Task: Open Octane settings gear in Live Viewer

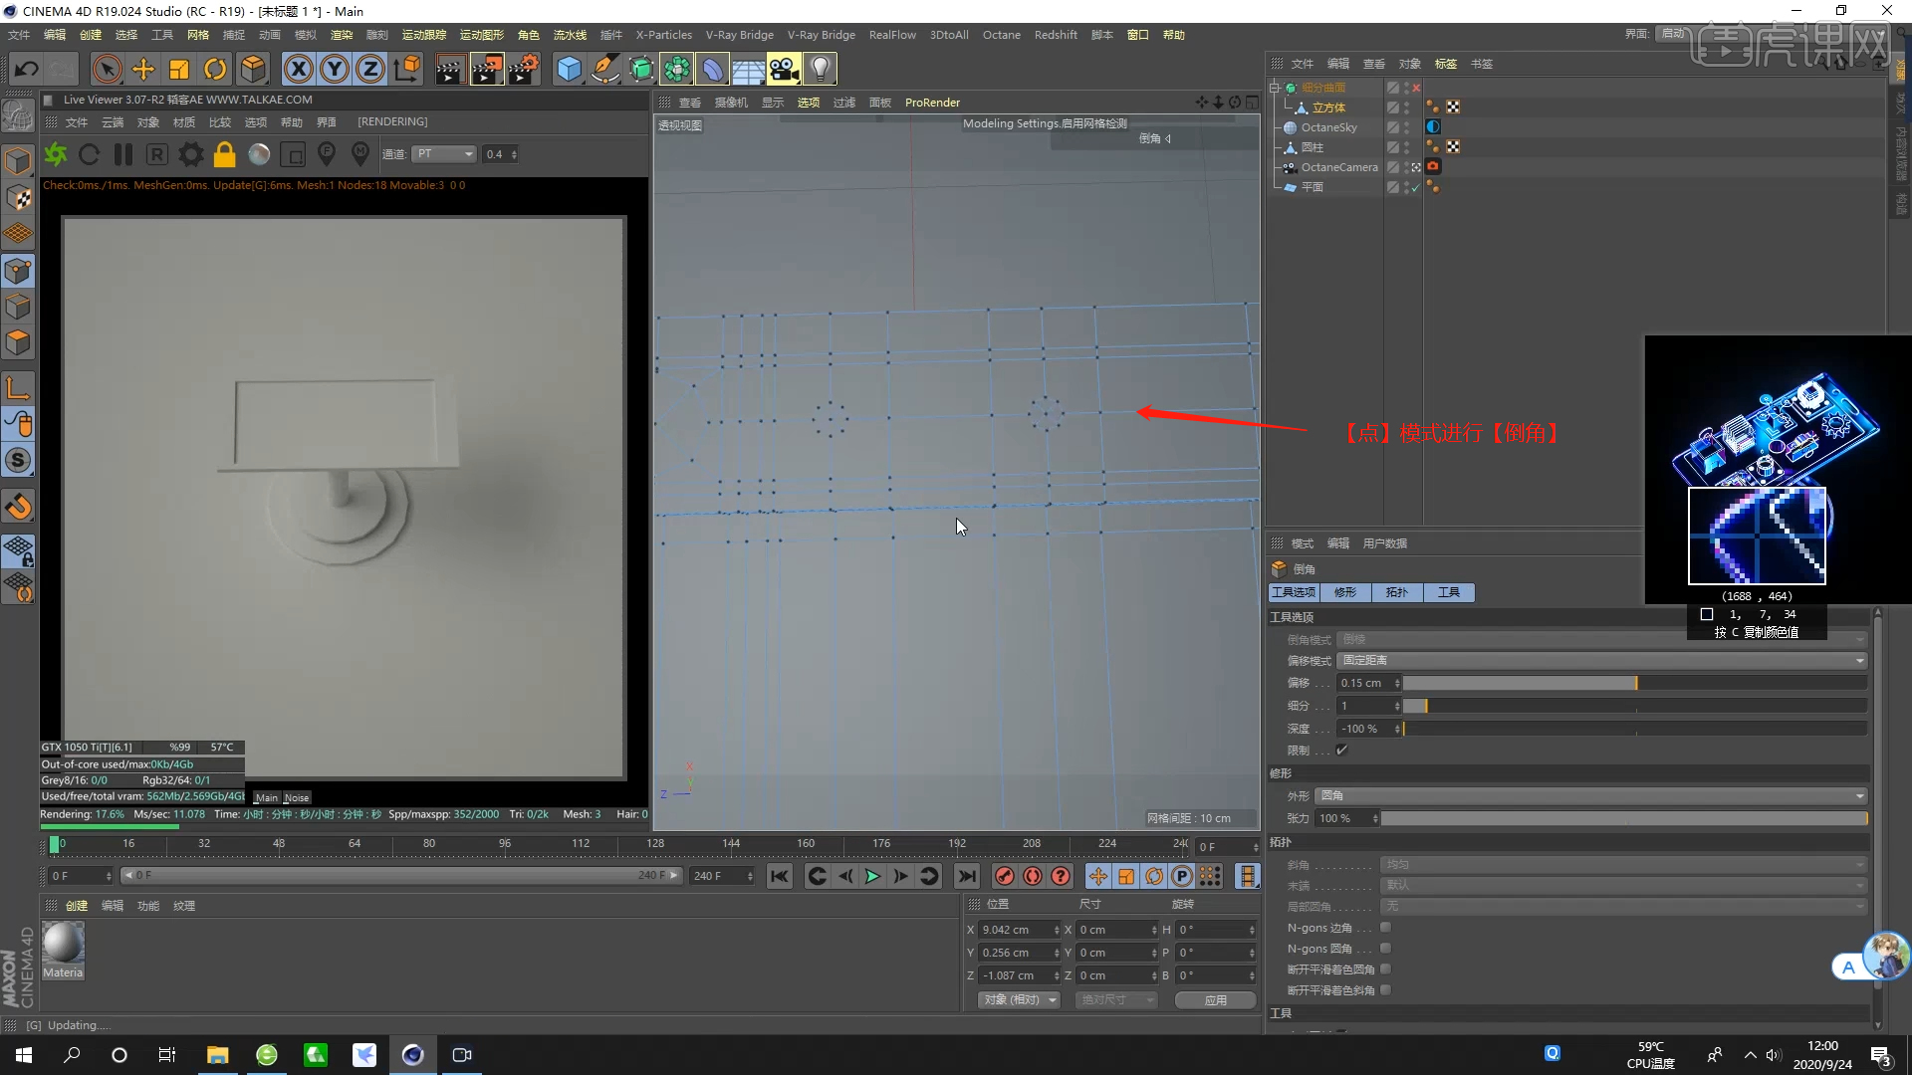Action: click(191, 154)
